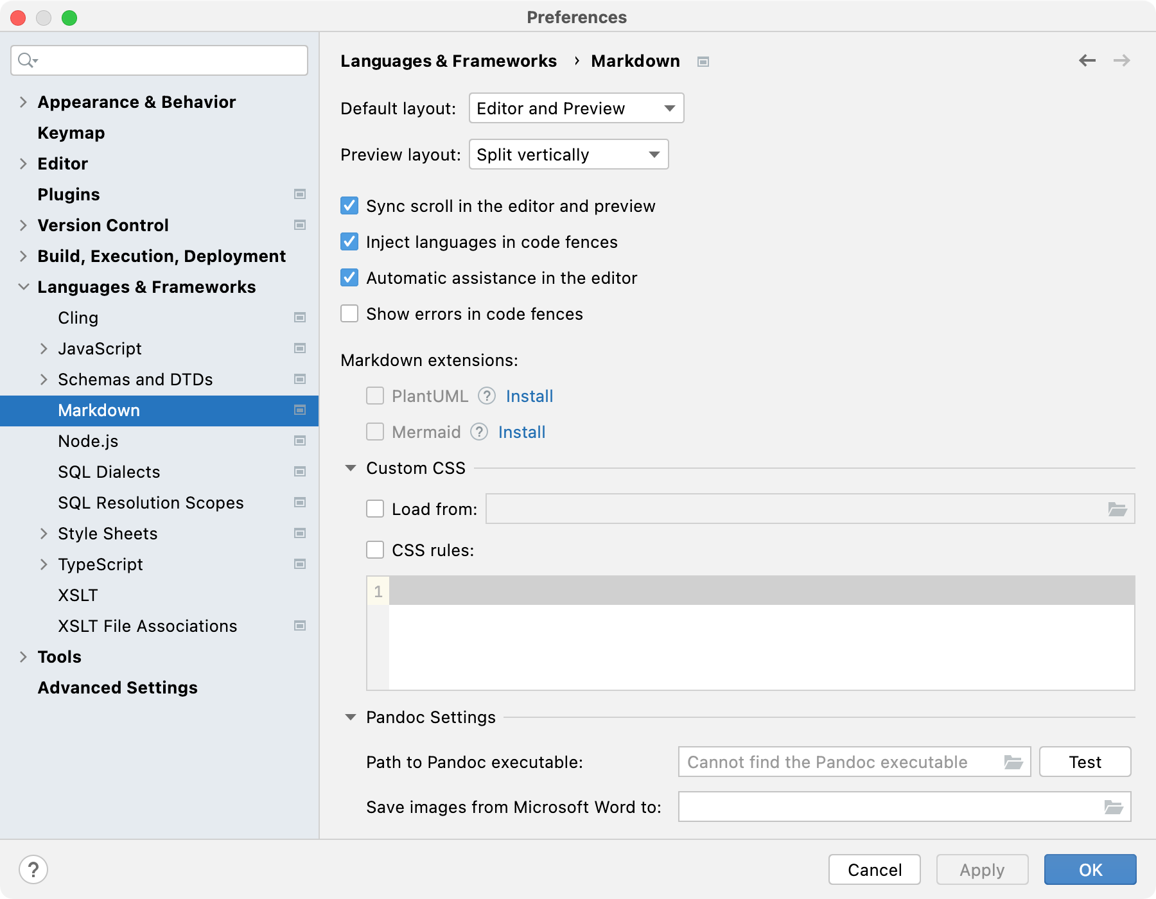The width and height of the screenshot is (1156, 899).
Task: Click project-level icon beside Markdown breadcrumb
Action: pos(703,62)
